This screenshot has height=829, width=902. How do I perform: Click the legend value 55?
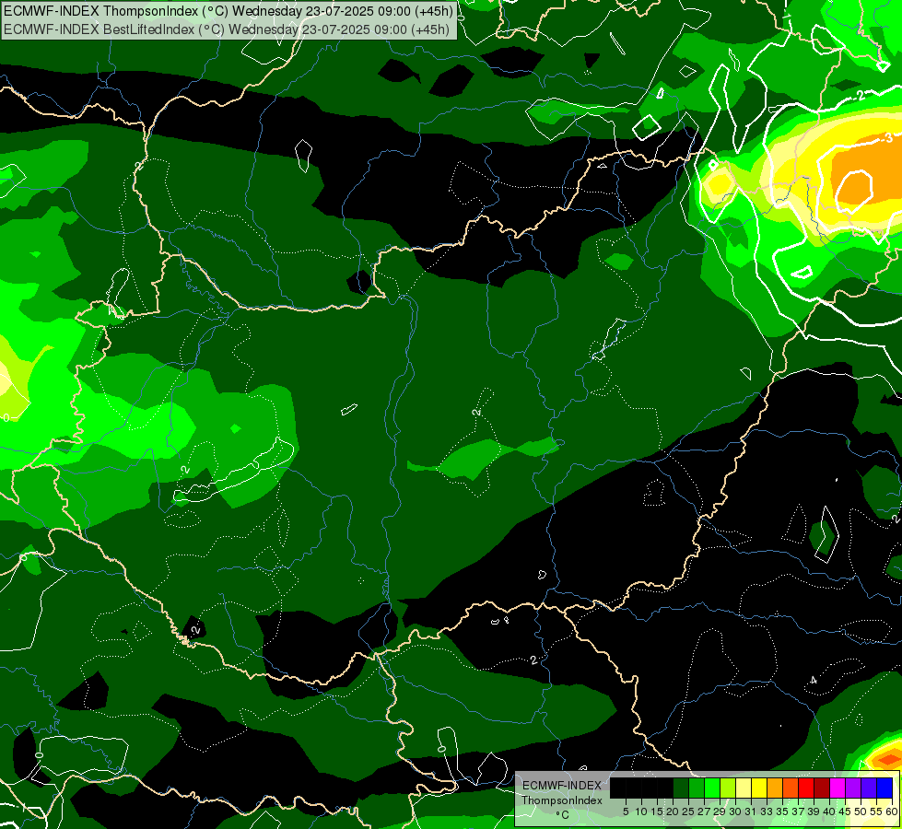pyautogui.click(x=877, y=811)
